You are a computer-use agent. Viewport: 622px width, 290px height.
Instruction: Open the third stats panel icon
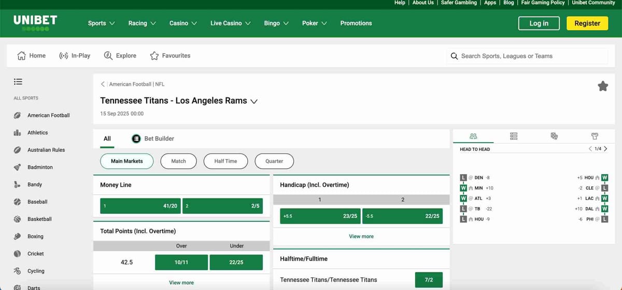tap(554, 136)
